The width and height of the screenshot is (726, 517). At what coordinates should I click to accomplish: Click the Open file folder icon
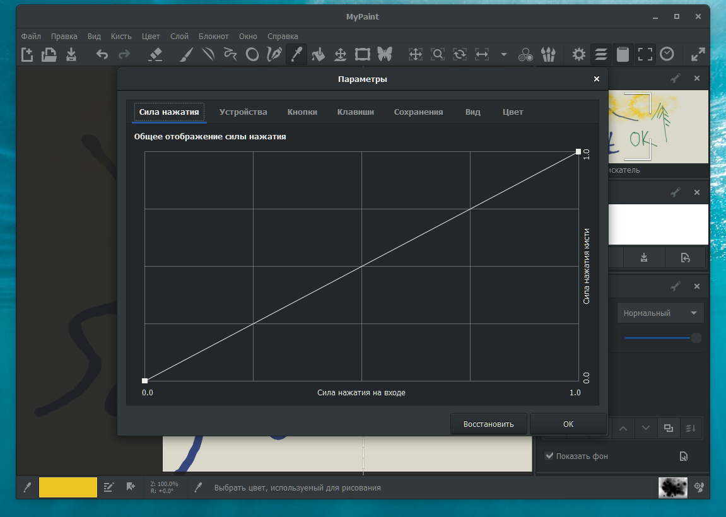pyautogui.click(x=49, y=55)
